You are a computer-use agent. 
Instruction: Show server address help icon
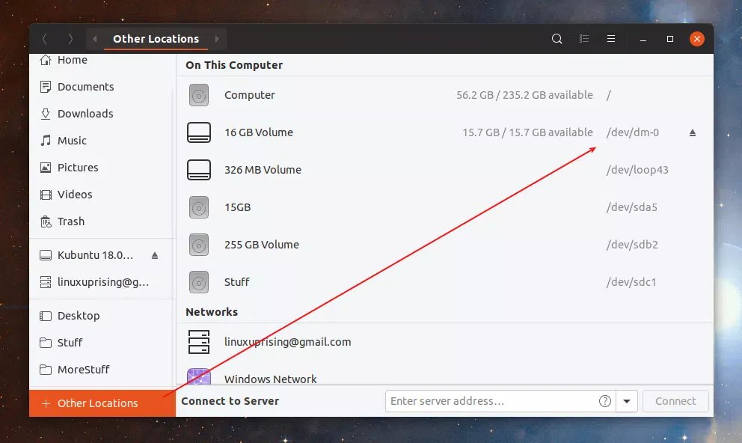(605, 401)
